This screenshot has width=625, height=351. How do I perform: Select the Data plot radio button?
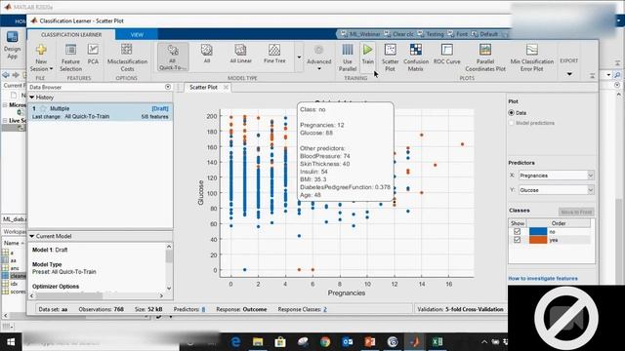(x=511, y=113)
